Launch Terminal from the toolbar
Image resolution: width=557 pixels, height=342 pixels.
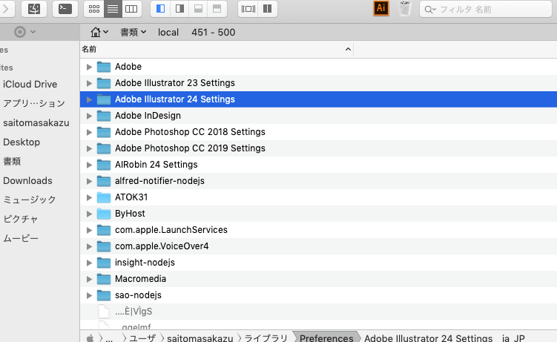pyautogui.click(x=65, y=9)
